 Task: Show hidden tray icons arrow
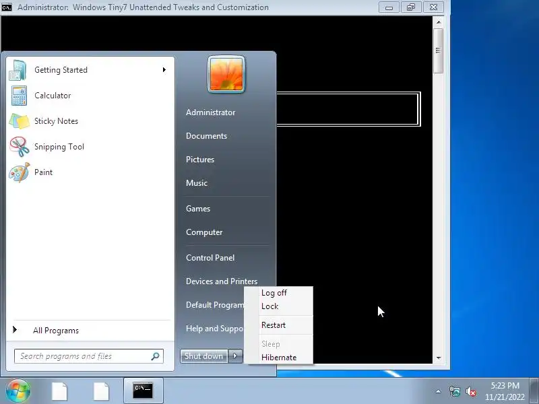tap(439, 391)
